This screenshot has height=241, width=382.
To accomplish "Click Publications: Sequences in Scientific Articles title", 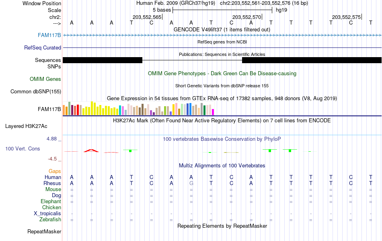I will tap(222, 54).
